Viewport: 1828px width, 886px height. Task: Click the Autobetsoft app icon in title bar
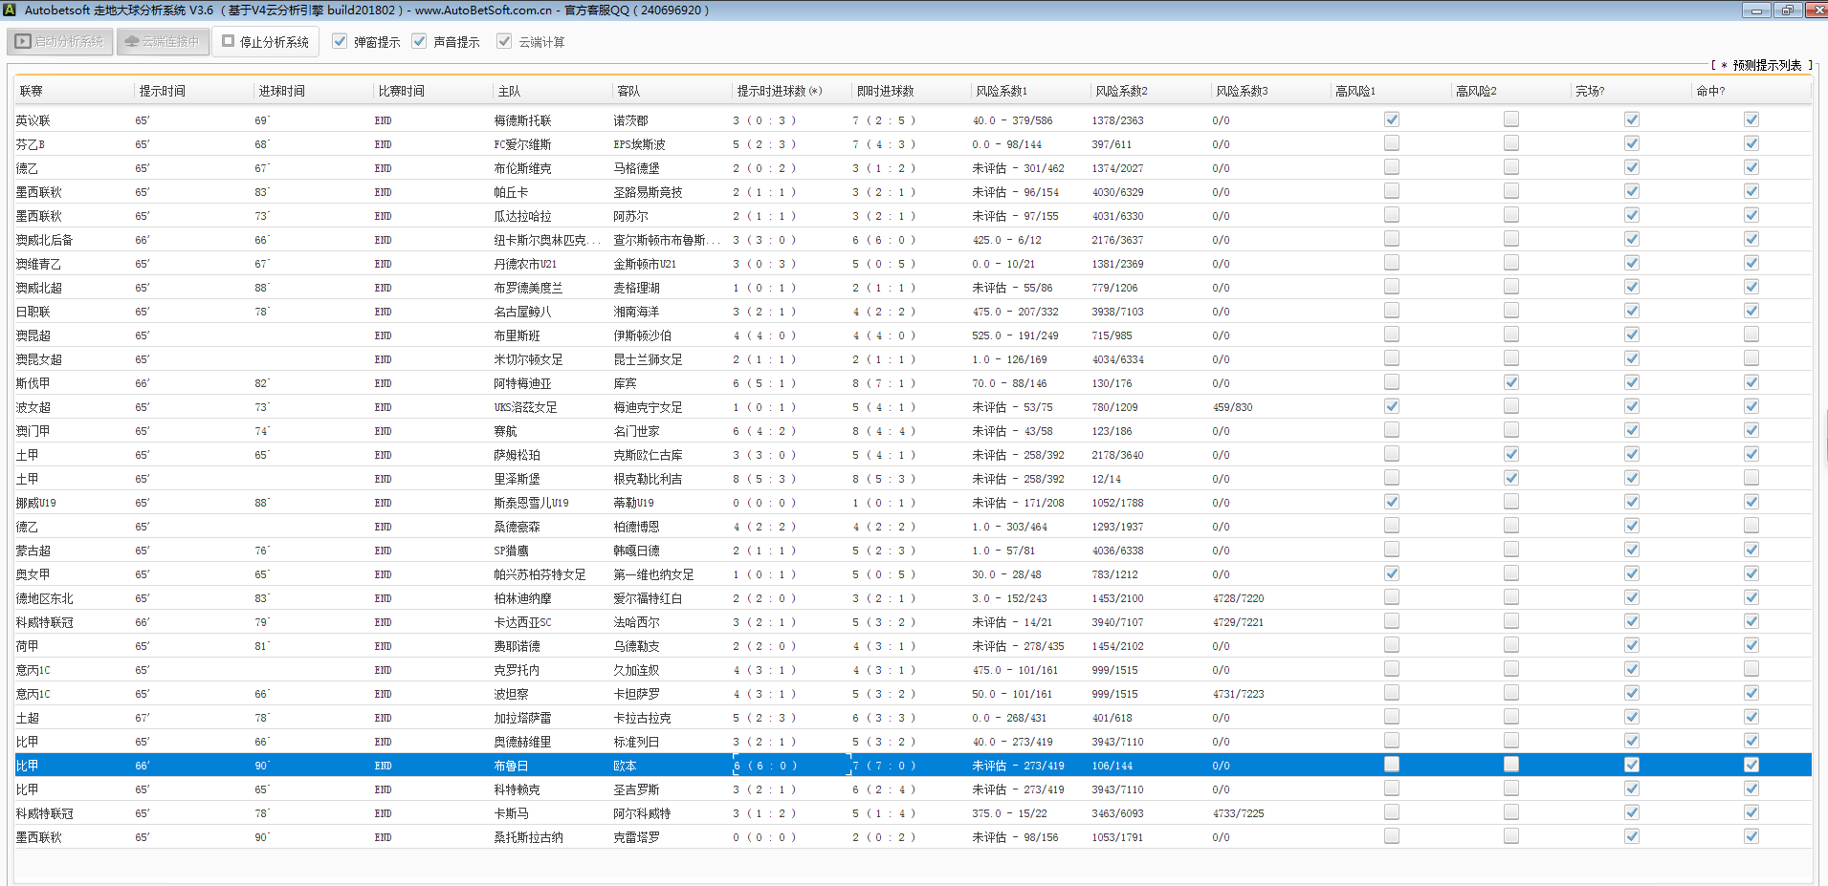click(x=10, y=10)
